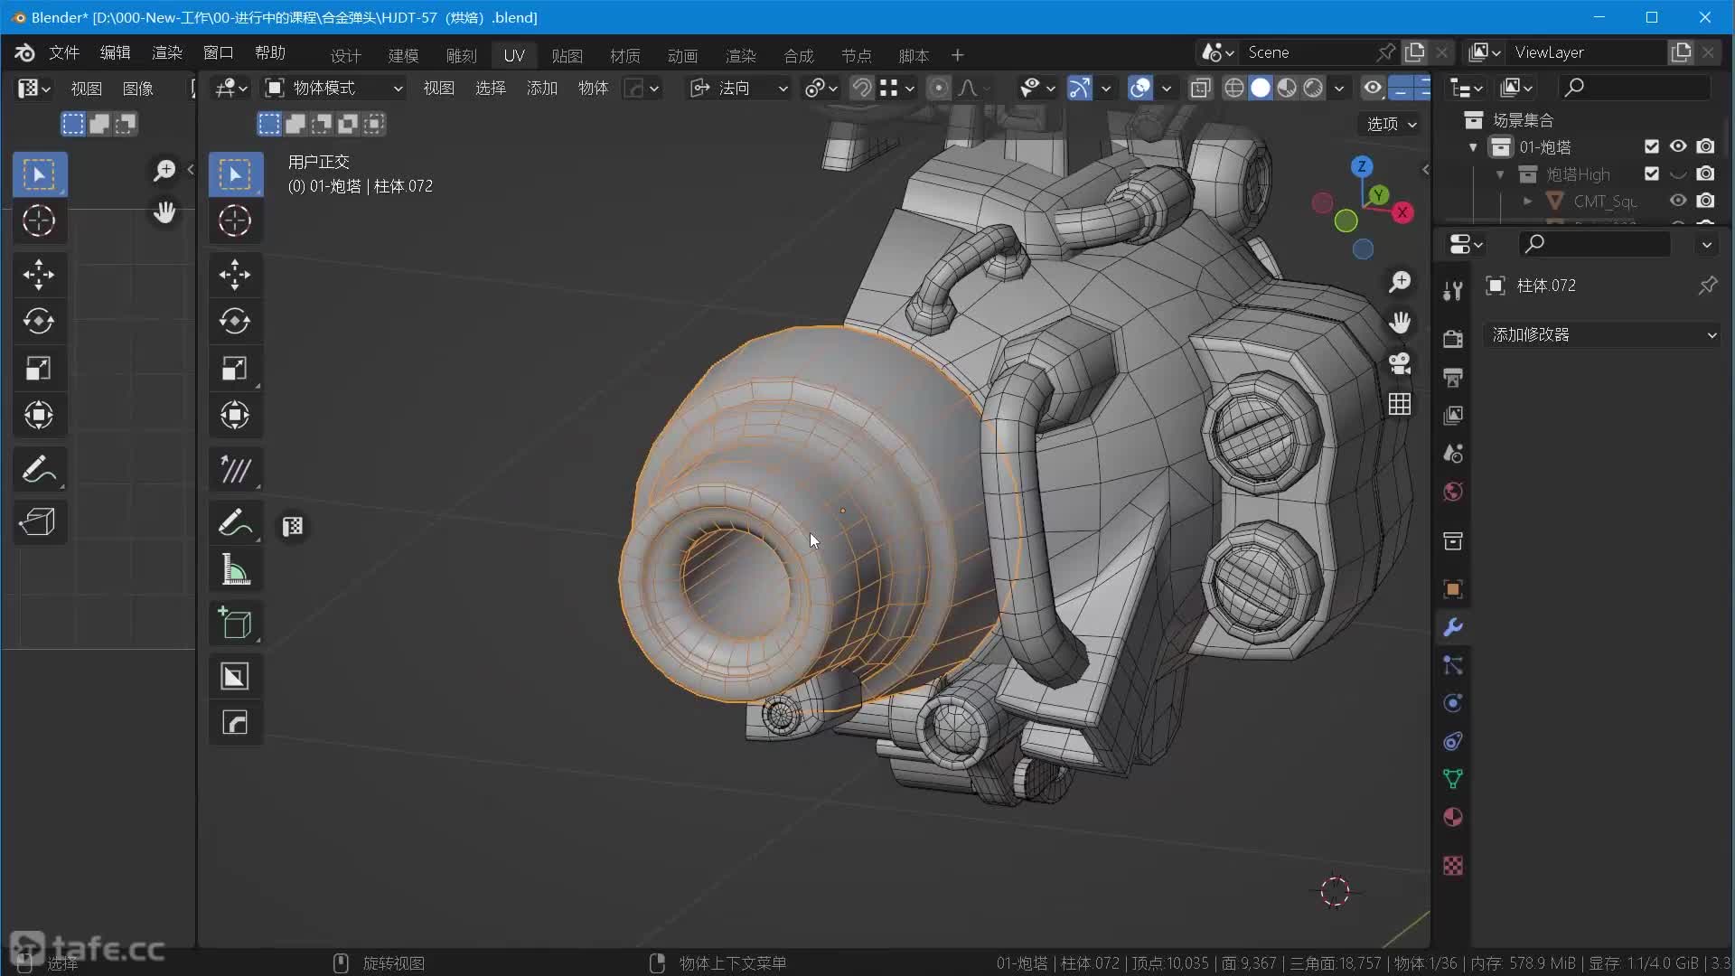
Task: Open the 添加 menu in viewport header
Action: click(542, 88)
